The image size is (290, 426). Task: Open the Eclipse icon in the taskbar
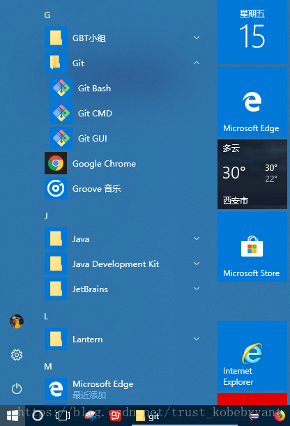pos(254,416)
